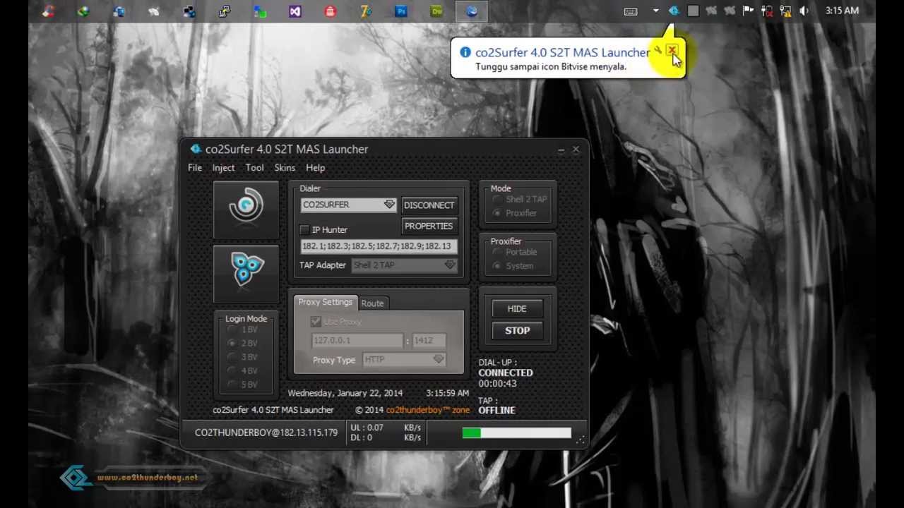Open the Help menu
The image size is (904, 508).
[316, 167]
